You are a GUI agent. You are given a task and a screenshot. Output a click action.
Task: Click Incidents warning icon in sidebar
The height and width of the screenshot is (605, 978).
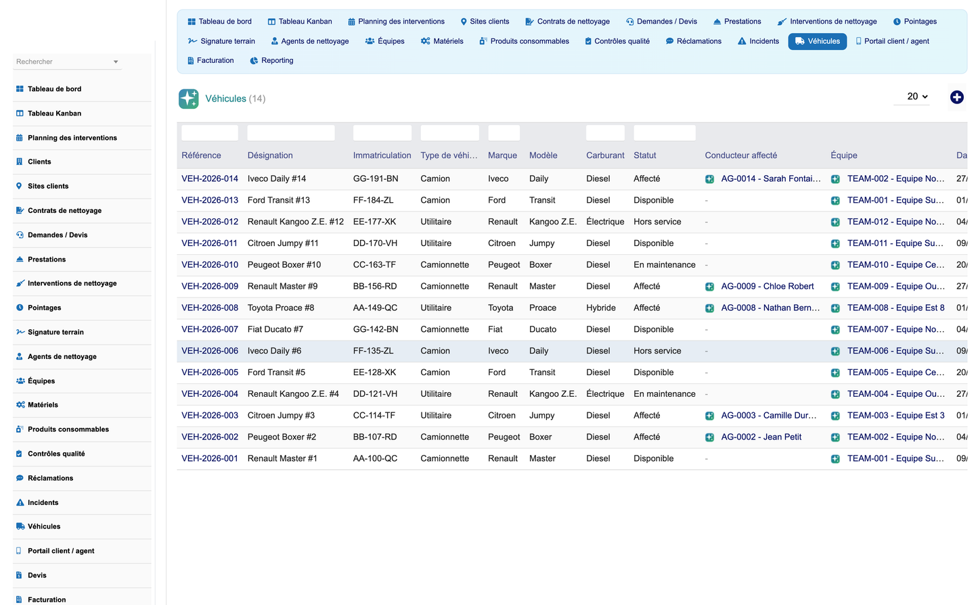20,502
